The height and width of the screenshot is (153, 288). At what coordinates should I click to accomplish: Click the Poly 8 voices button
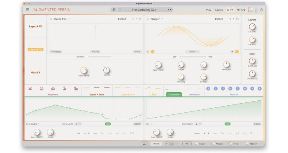click(x=156, y=144)
